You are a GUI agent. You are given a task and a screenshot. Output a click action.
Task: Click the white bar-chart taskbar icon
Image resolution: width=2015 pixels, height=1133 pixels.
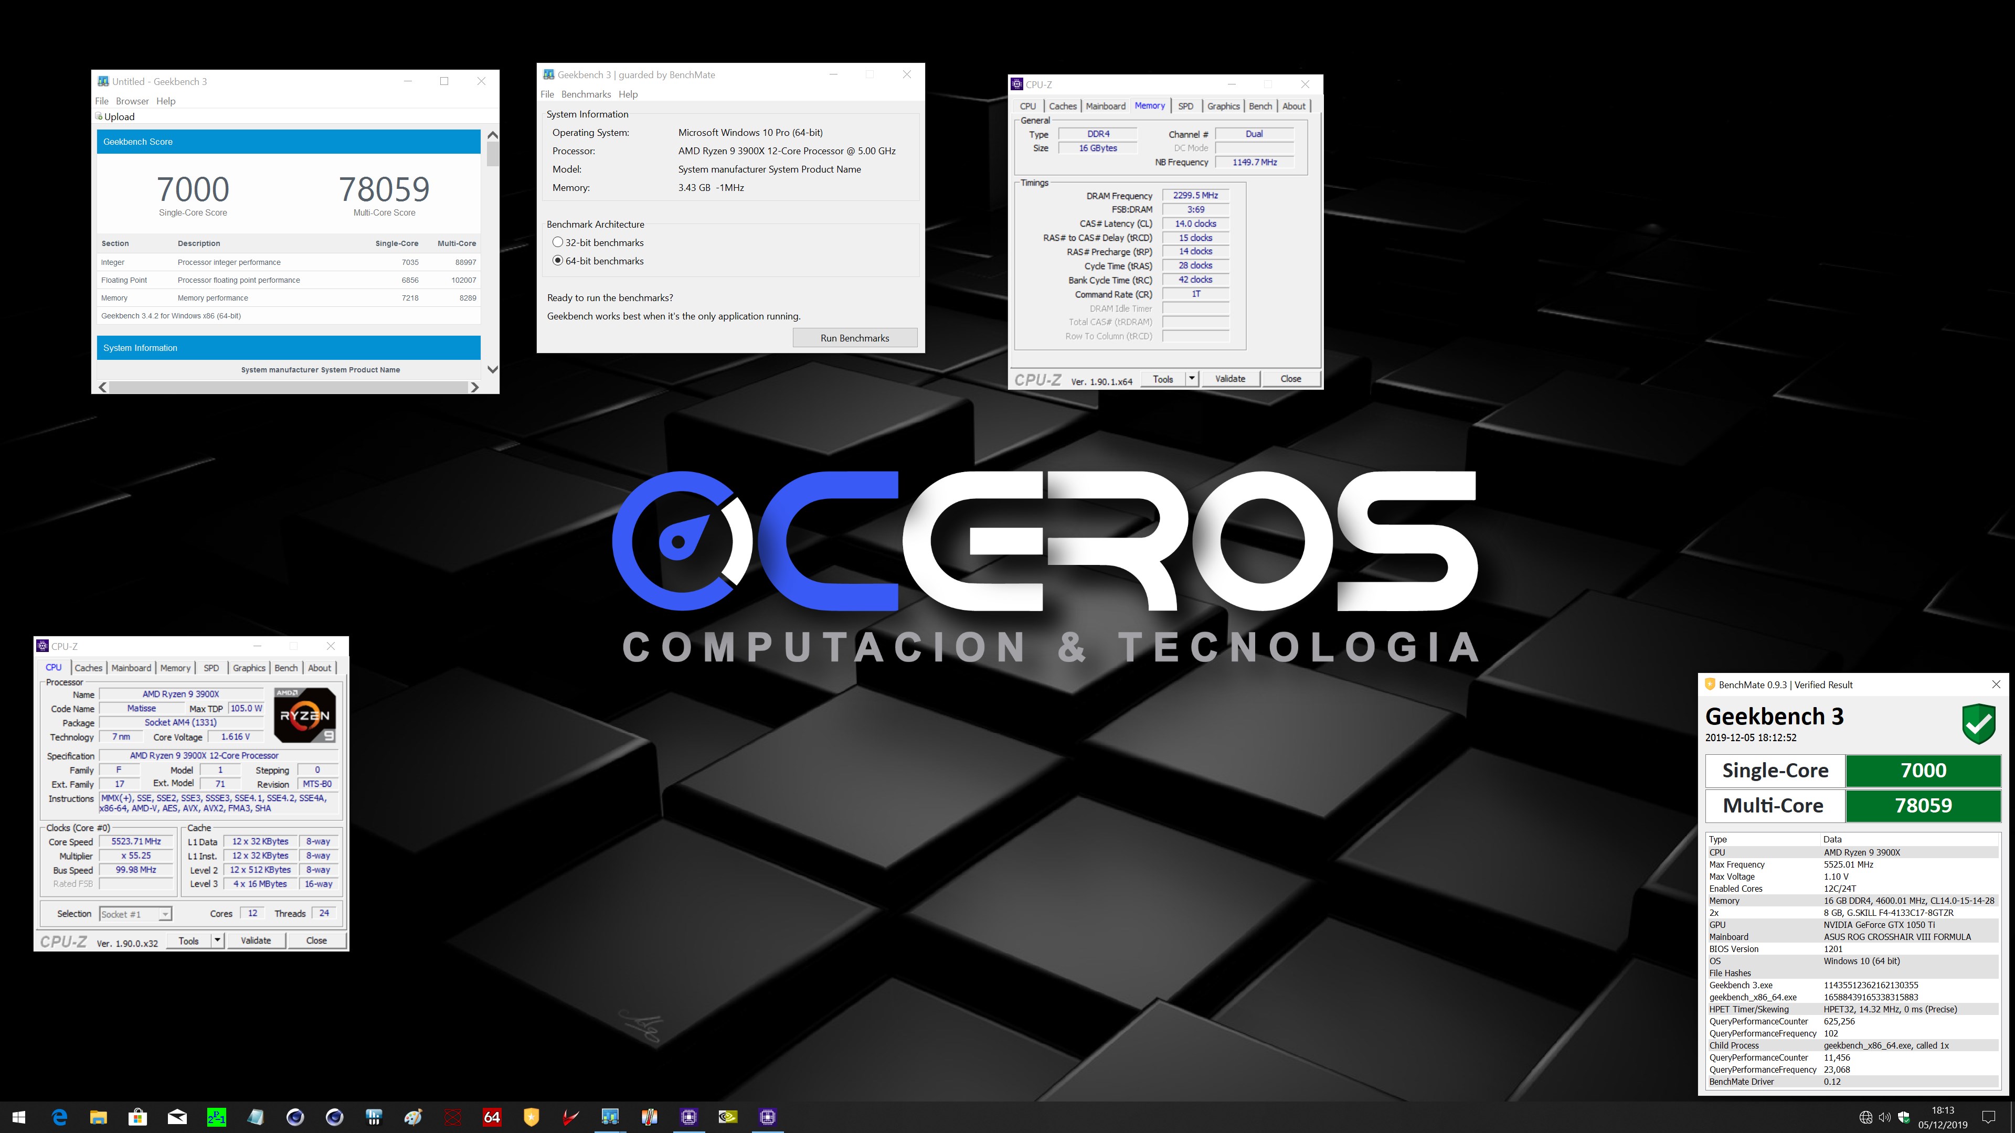(374, 1117)
